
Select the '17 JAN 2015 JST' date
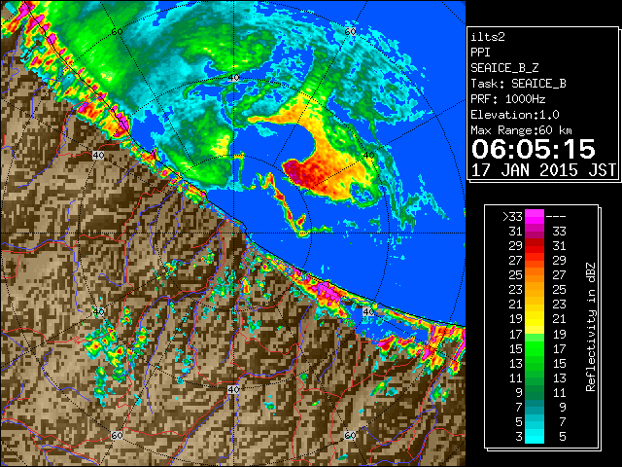pyautogui.click(x=543, y=170)
